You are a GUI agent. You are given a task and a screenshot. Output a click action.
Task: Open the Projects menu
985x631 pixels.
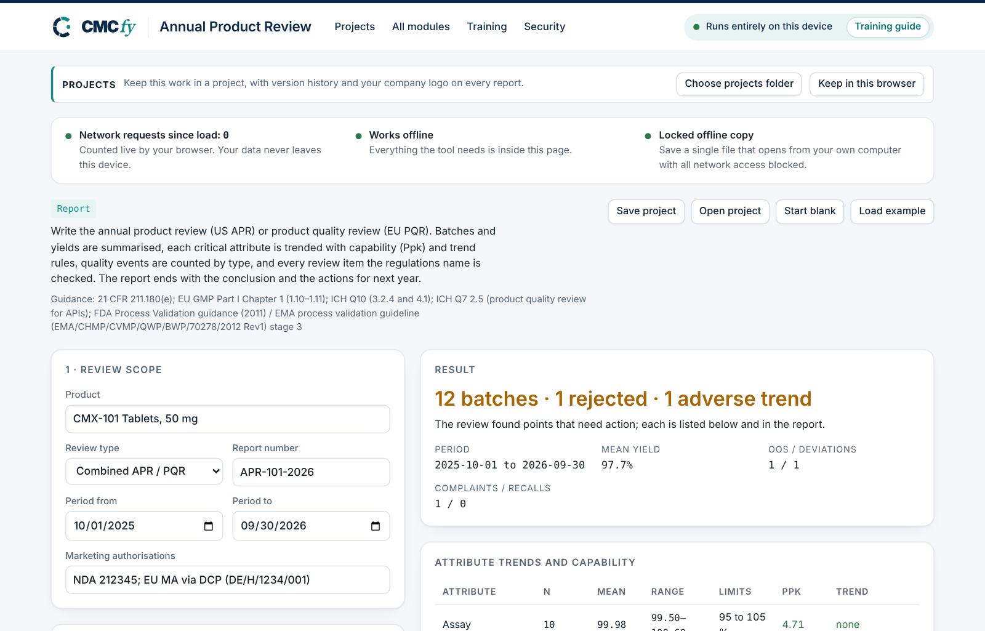tap(355, 26)
